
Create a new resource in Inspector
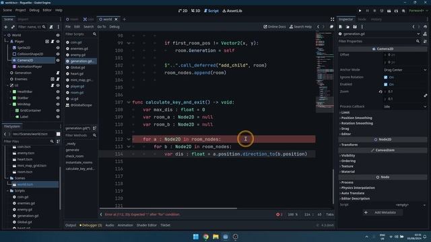341,27
